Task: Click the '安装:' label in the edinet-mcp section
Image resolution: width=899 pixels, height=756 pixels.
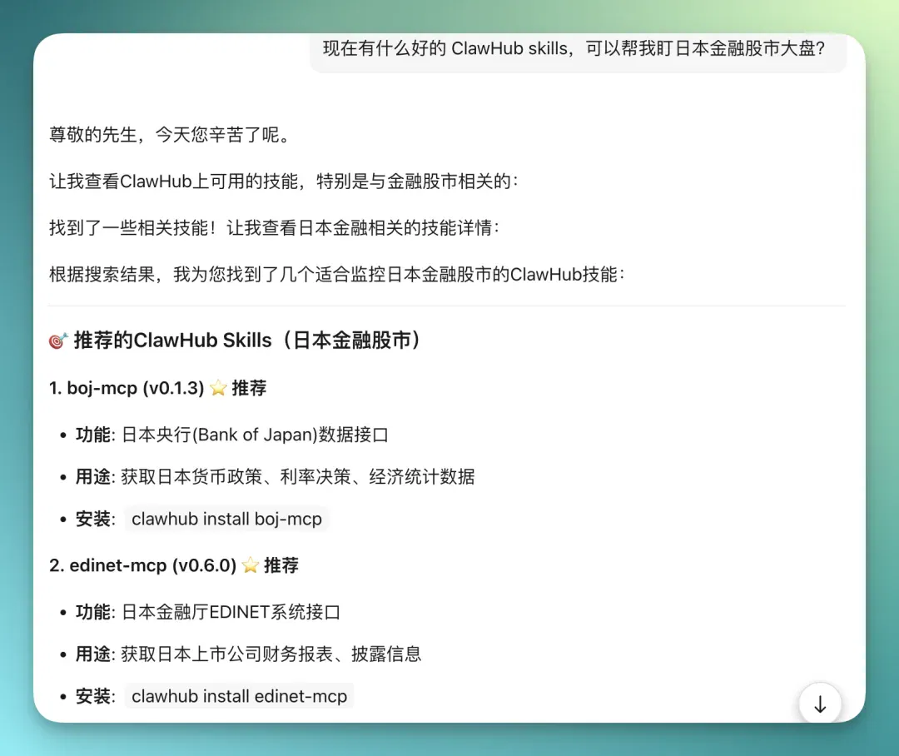Action: coord(95,696)
